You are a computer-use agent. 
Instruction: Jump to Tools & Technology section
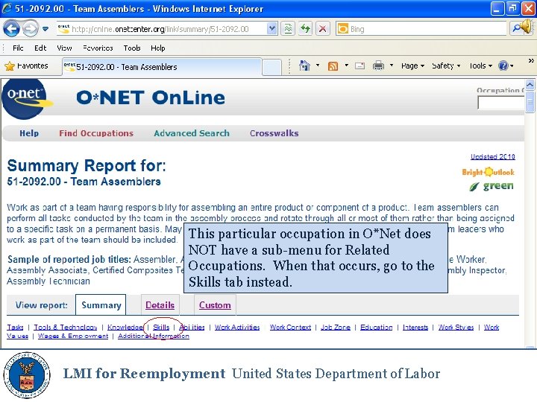click(x=66, y=327)
